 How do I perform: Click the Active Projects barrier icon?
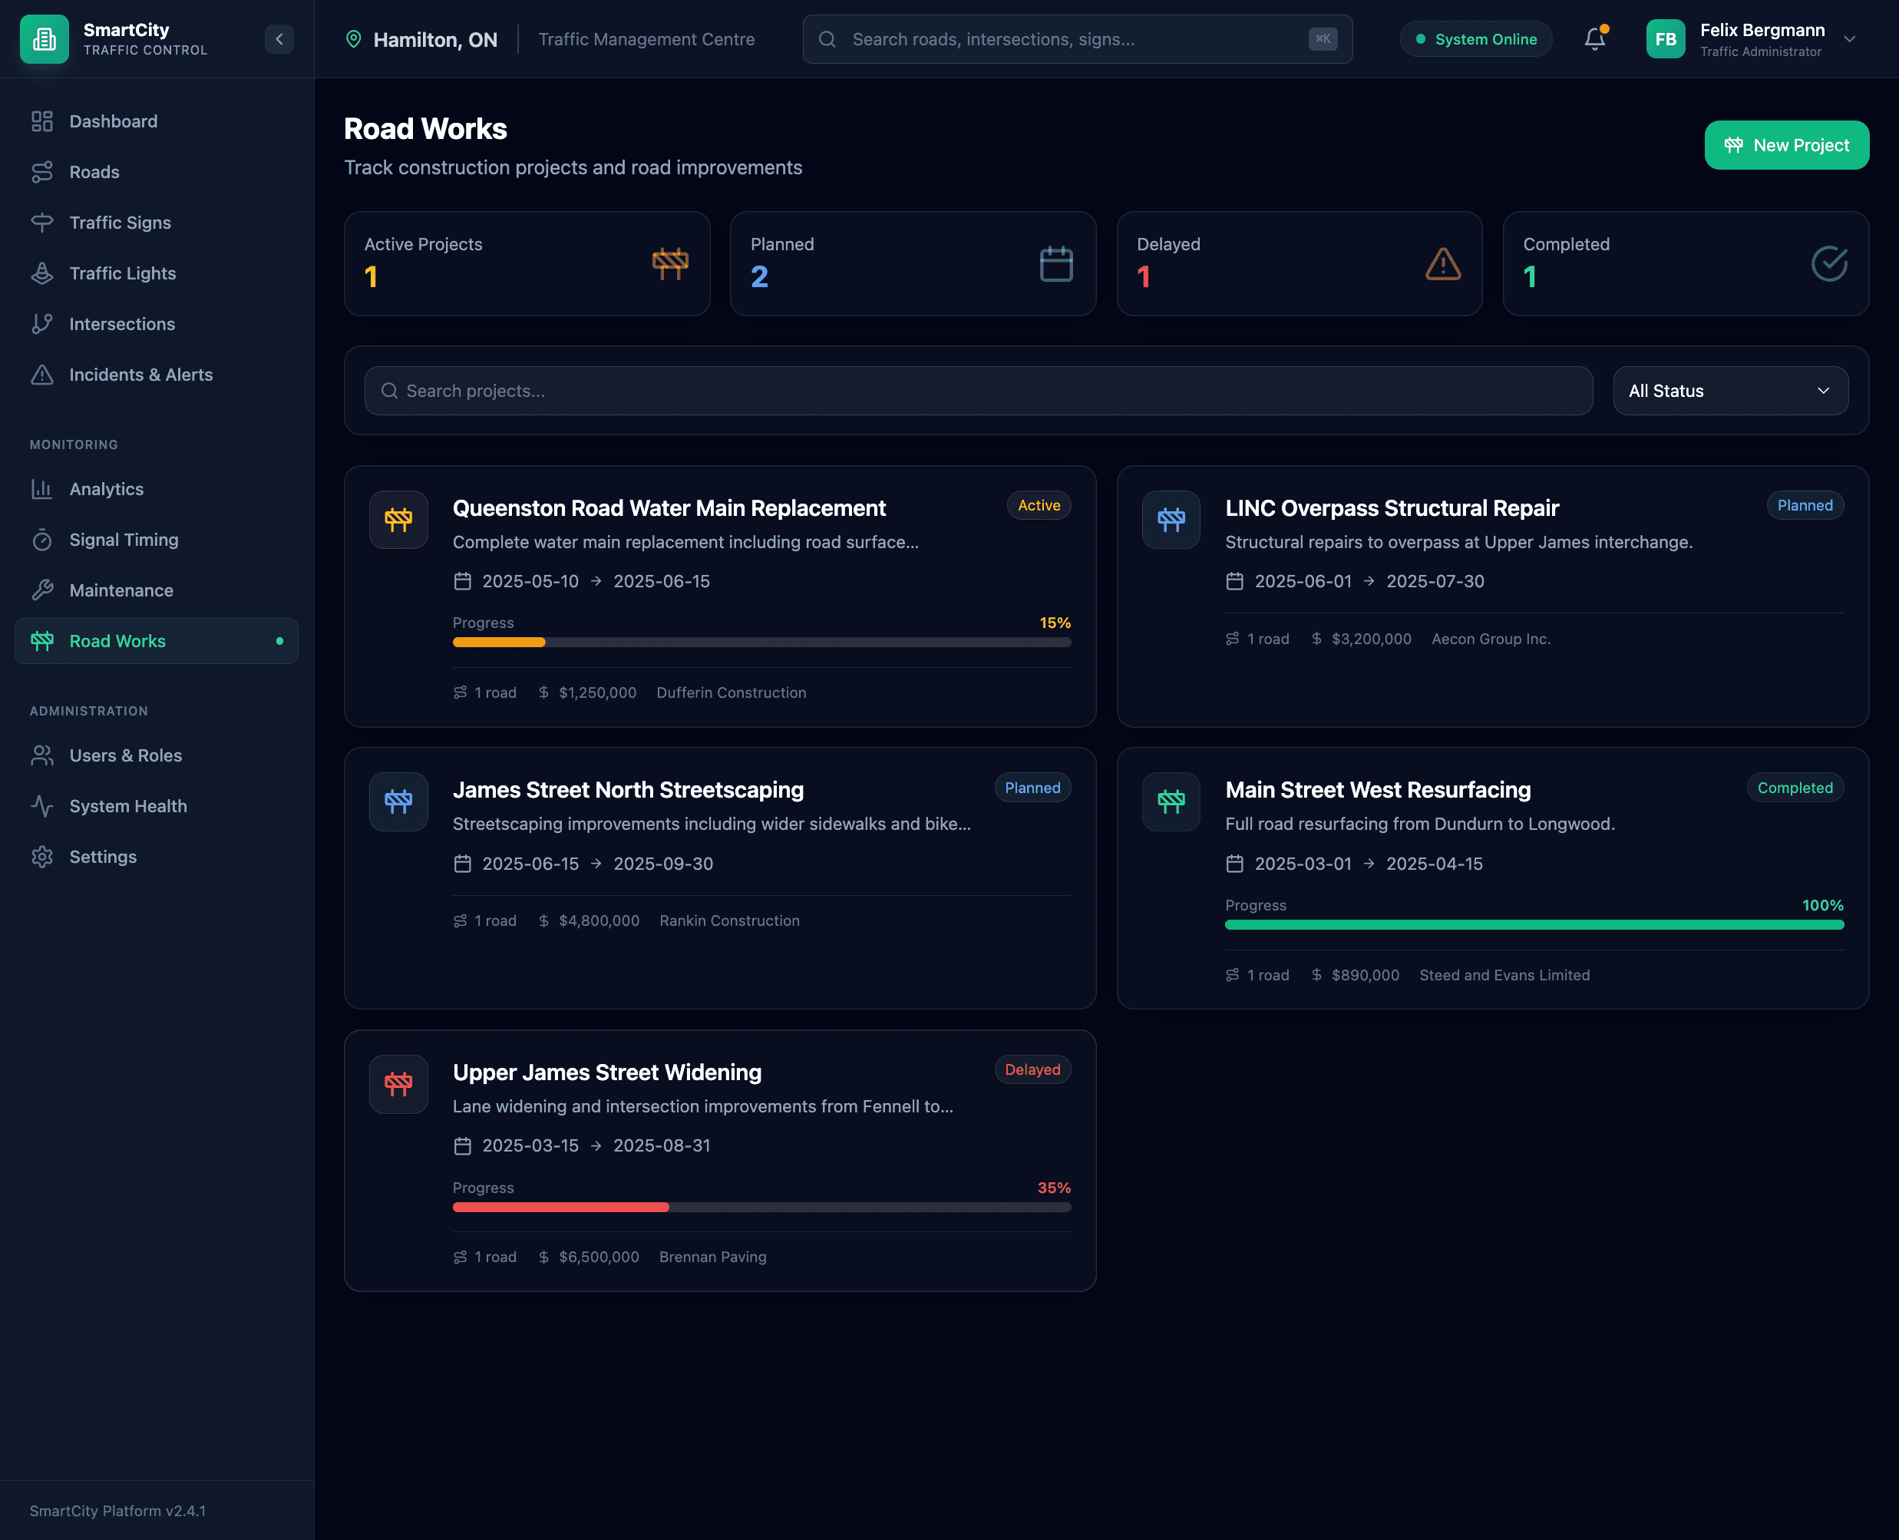[x=669, y=263]
